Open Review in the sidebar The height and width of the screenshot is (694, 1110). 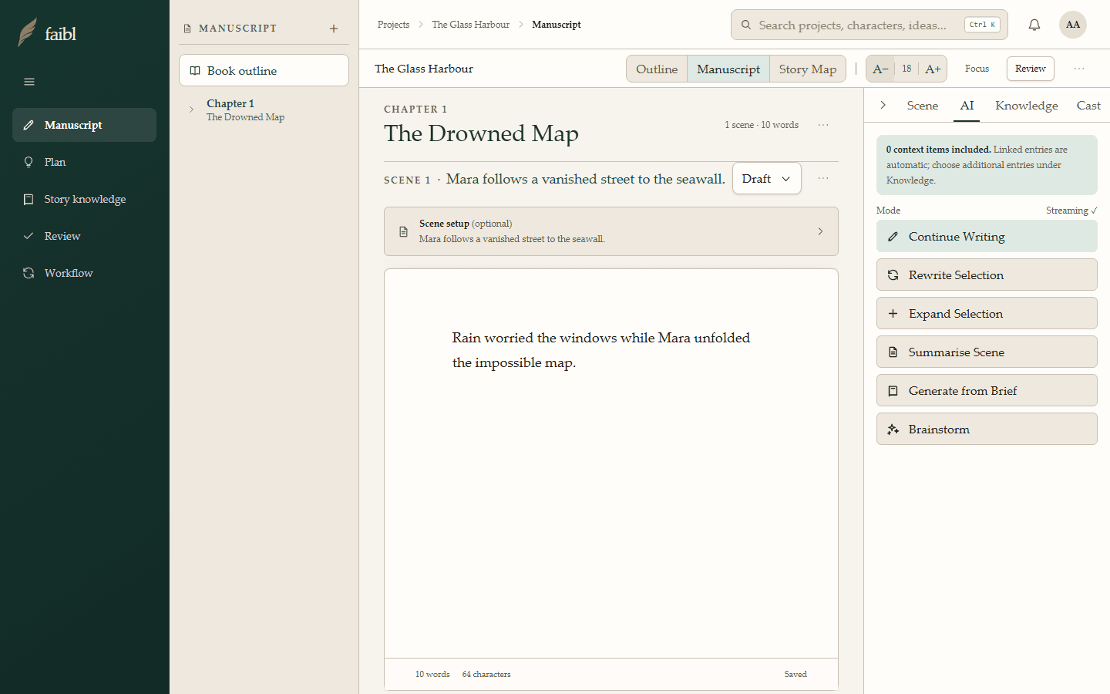click(84, 236)
